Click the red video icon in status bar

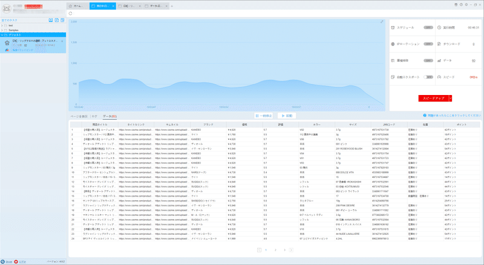click(16, 261)
